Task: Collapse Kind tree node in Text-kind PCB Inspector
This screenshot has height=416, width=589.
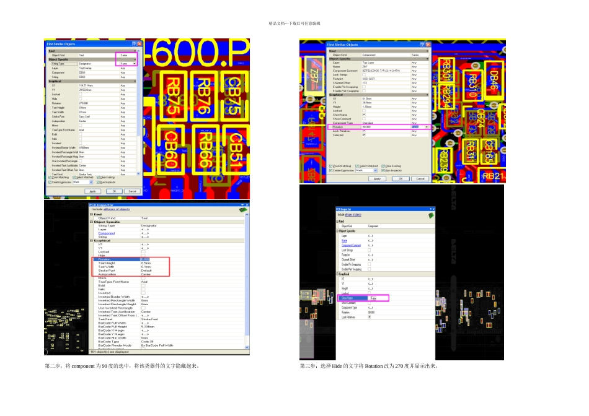Action: [92, 214]
